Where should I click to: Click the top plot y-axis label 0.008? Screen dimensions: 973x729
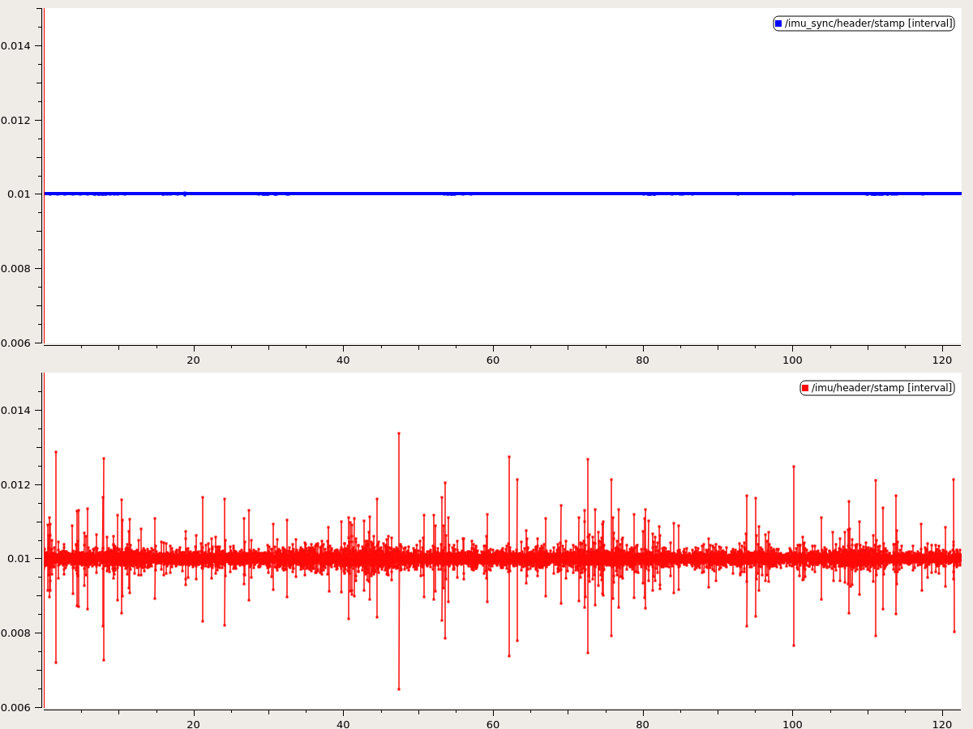15,269
